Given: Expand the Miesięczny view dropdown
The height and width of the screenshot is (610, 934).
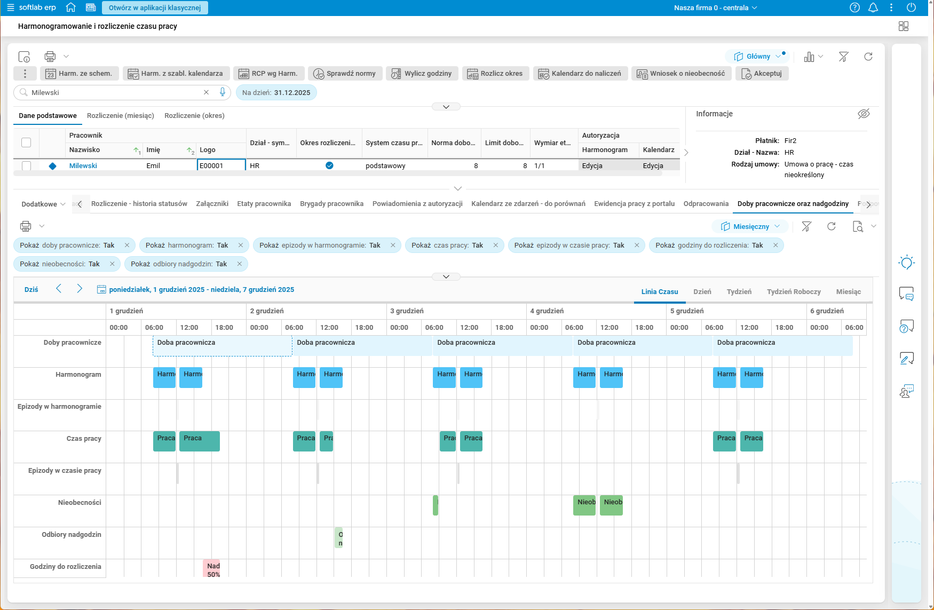Looking at the screenshot, I should click(x=777, y=226).
